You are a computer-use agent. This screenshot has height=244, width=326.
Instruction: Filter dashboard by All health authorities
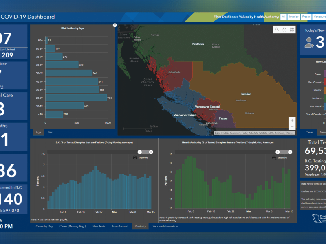point(283,17)
